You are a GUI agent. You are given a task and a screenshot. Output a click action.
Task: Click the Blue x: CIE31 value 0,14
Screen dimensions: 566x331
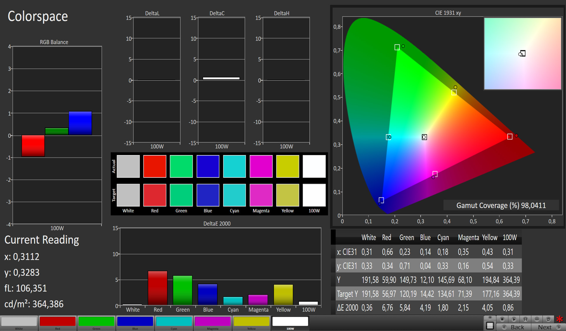pos(425,252)
